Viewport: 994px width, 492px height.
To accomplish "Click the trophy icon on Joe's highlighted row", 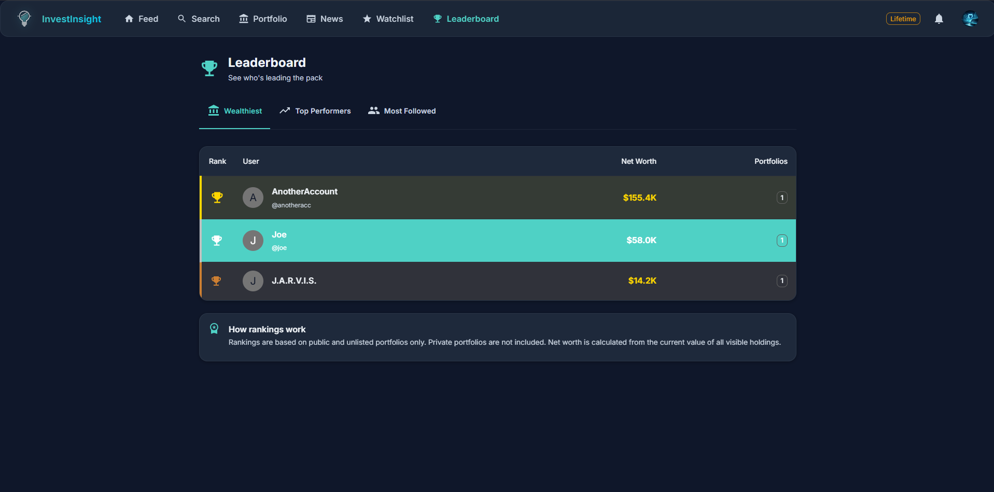I will (216, 240).
